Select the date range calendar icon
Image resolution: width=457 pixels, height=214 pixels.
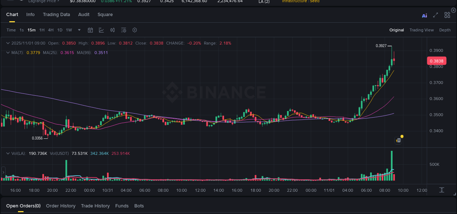90,30
